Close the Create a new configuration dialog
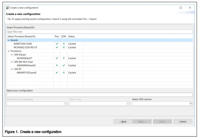This screenshot has height=137, width=198. tap(190, 8)
